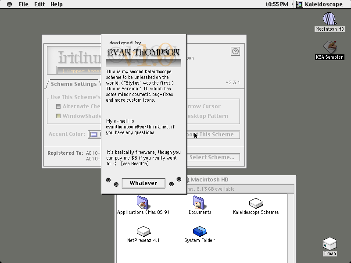This screenshot has width=351, height=263.
Task: Select the System Folder icon
Action: point(199,231)
